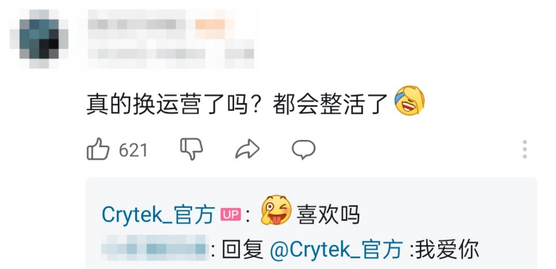The height and width of the screenshot is (269, 556).
Task: Share the comment using arrow icon
Action: pyautogui.click(x=248, y=149)
